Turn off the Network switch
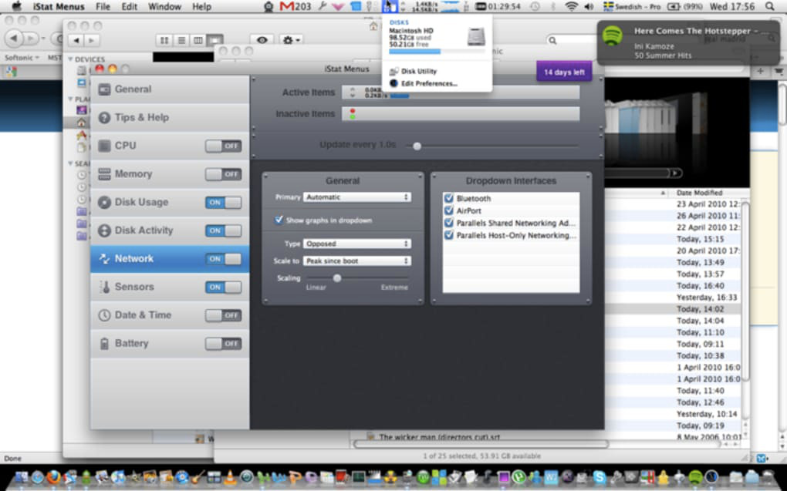This screenshot has width=787, height=491. tap(223, 259)
